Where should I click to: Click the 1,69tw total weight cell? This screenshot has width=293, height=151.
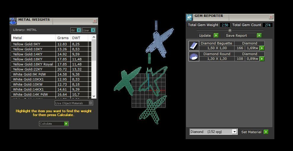252,48
